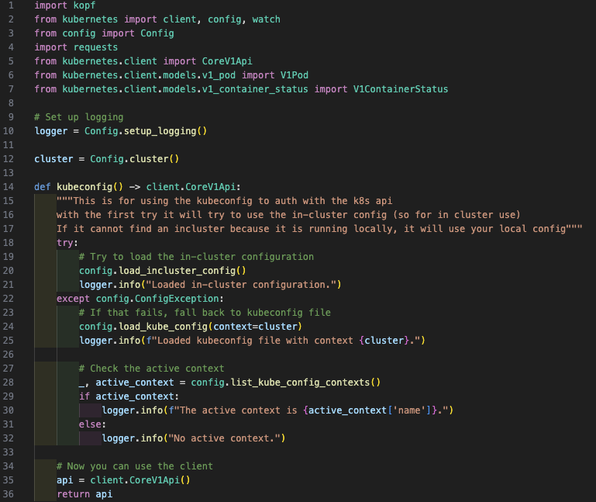Click line number 14 in gutter
This screenshot has width=596, height=502.
[x=9, y=187]
